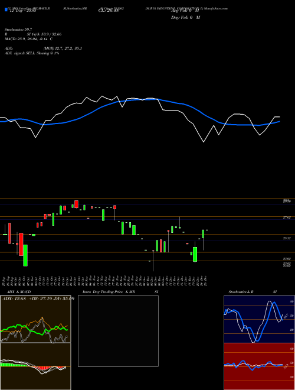Click the SURYA INDUSTRIAL CORPORATION title text
This screenshot has width=295, height=390.
point(174,8)
